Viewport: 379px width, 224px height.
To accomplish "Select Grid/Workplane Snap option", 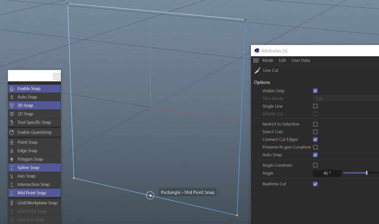I will (37, 203).
